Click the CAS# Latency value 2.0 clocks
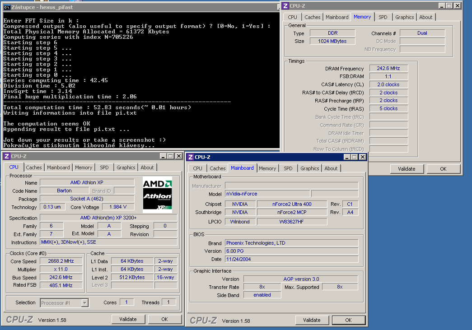Image resolution: width=472 pixels, height=330 pixels. [388, 84]
